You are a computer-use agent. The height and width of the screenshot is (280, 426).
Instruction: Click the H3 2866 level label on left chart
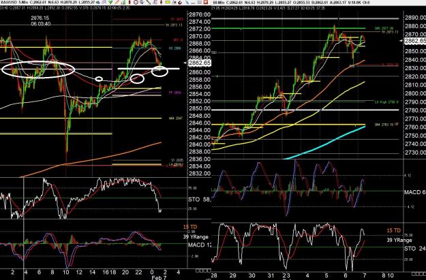[174, 48]
